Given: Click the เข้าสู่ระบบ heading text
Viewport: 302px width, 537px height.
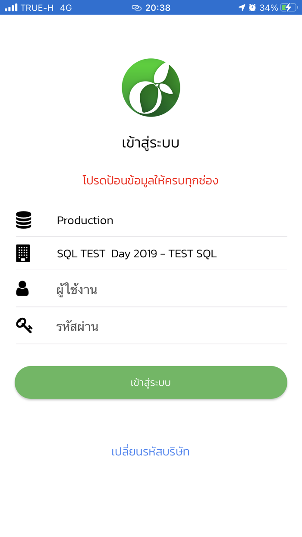Looking at the screenshot, I should 151,142.
